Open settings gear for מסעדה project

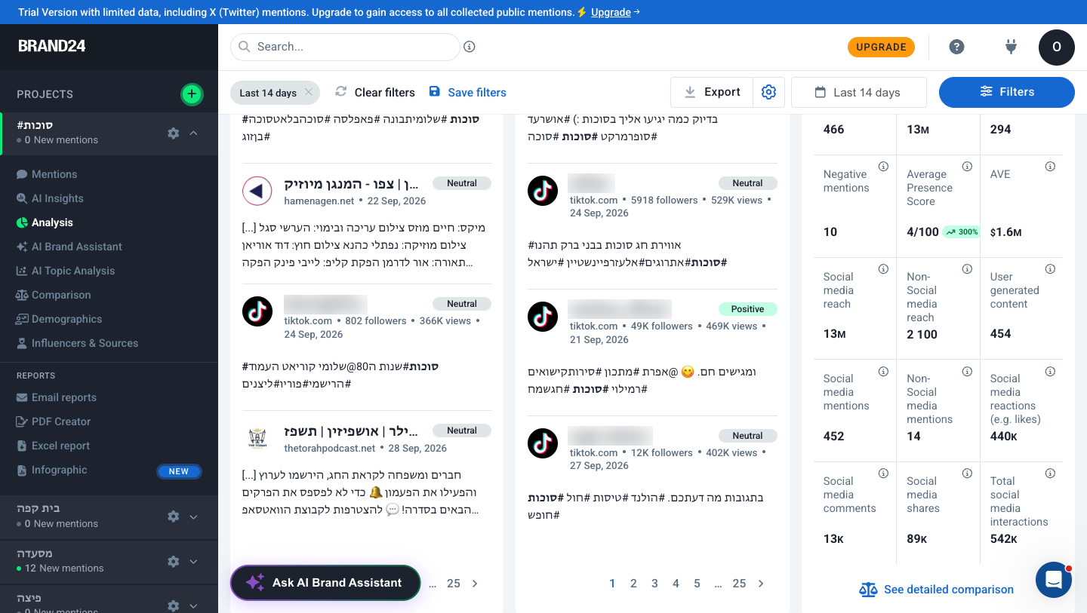point(174,561)
